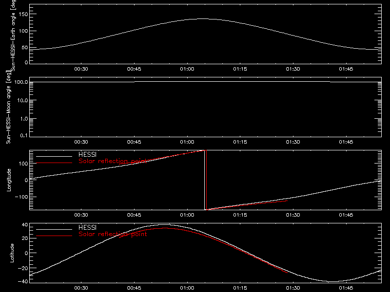Click red 'Solar reflection point' label in Latitude plot
This screenshot has width=390, height=292.
point(113,234)
